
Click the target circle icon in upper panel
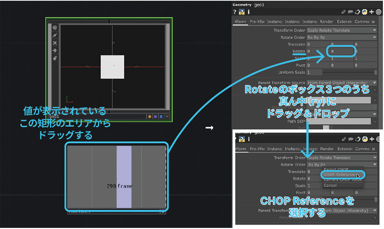pyautogui.click(x=379, y=12)
